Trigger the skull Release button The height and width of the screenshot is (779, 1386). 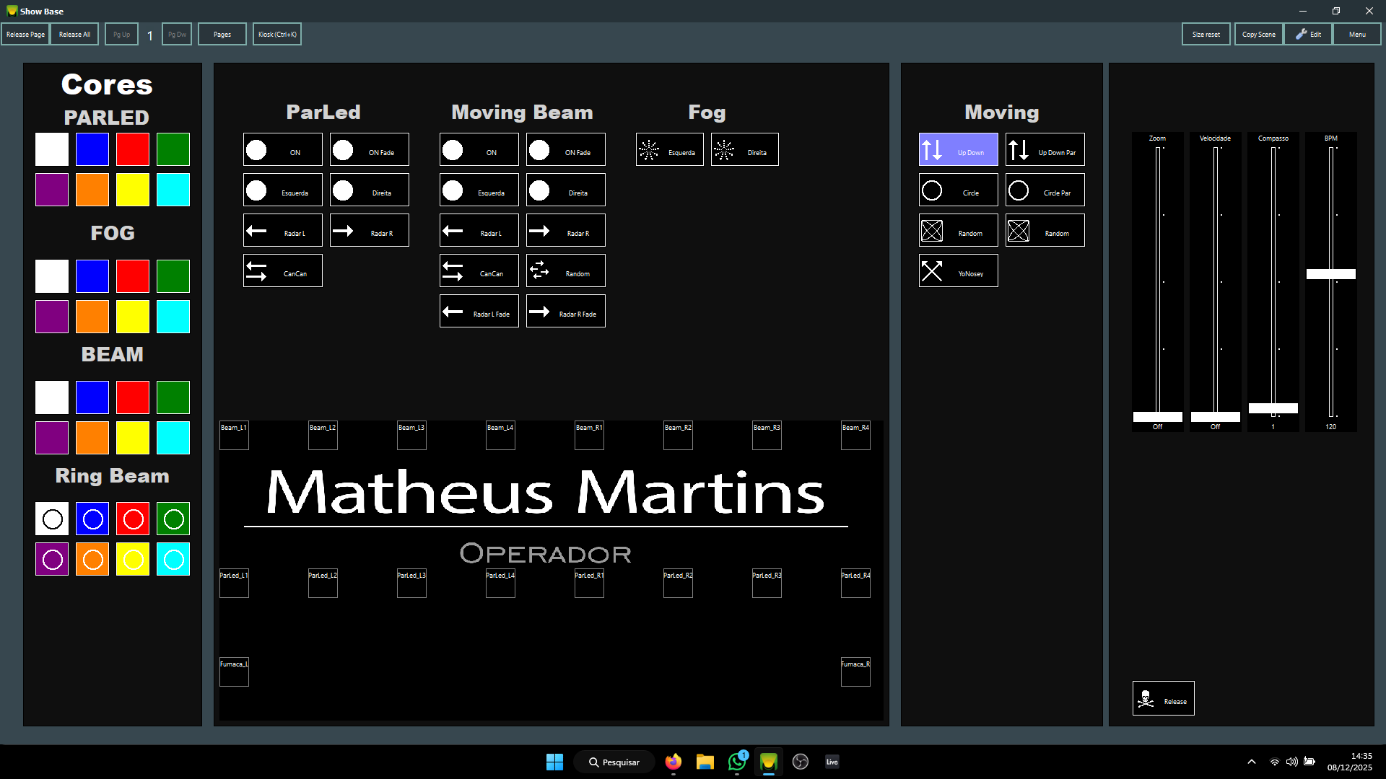pyautogui.click(x=1163, y=698)
